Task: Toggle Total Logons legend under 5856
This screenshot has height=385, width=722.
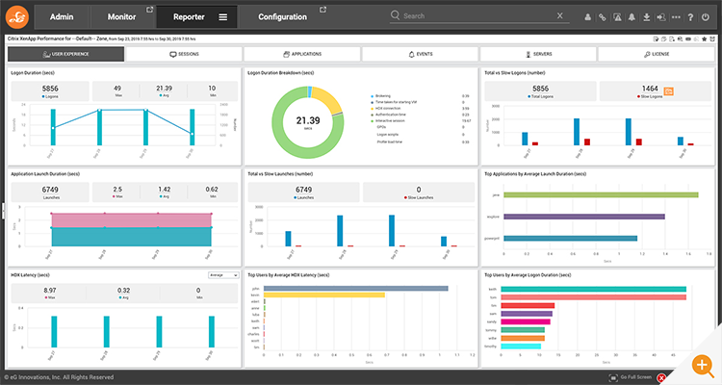Action: tap(541, 96)
